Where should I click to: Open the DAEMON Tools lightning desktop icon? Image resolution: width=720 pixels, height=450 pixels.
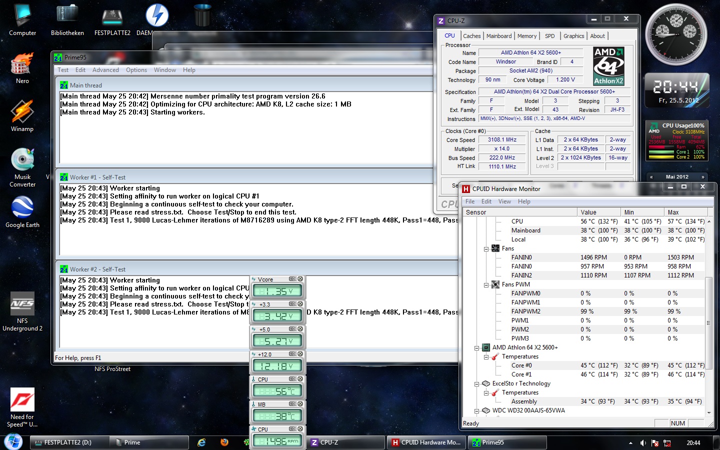point(156,20)
